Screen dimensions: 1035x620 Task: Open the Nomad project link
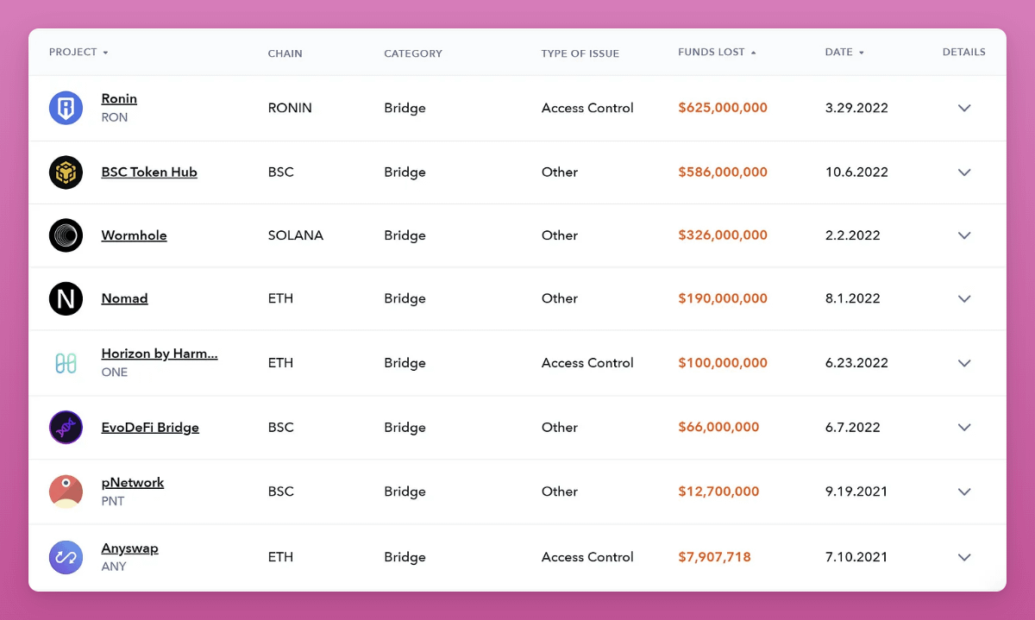pos(124,298)
